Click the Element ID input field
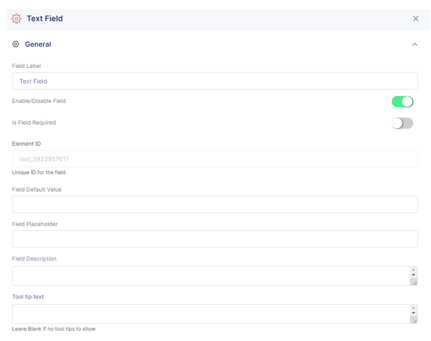Image resolution: width=431 pixels, height=341 pixels. (215, 159)
